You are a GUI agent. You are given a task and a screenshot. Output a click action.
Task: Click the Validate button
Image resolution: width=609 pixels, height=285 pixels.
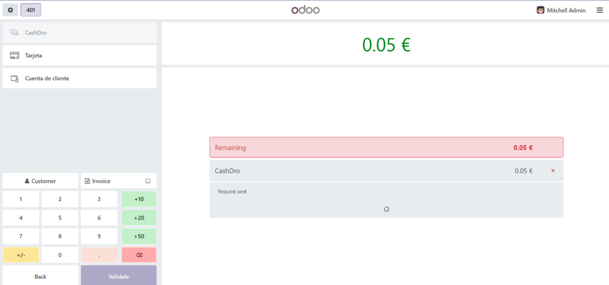119,276
